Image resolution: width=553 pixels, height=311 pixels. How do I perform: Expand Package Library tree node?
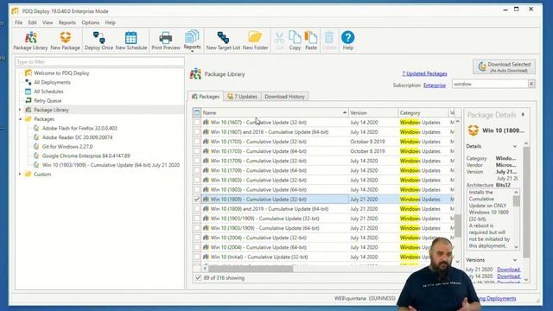click(x=20, y=110)
